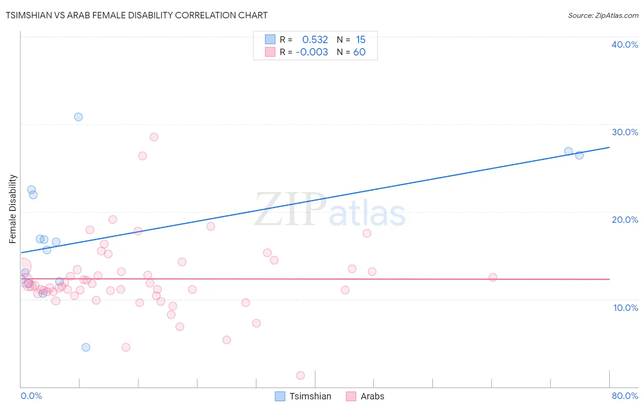The width and height of the screenshot is (644, 409).
Task: Click the 80.0% x-axis tick label
Action: point(625,396)
